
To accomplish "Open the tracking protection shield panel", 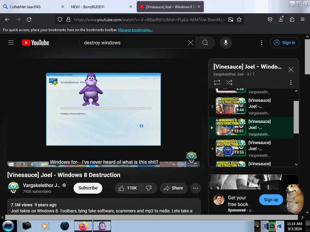I will tap(60, 20).
